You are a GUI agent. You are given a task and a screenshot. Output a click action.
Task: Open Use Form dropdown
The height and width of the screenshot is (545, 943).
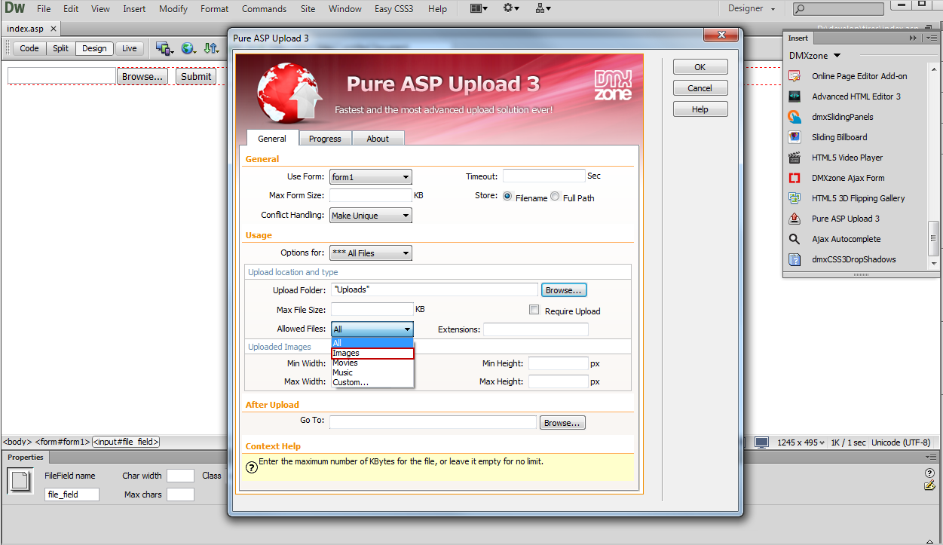coord(371,177)
